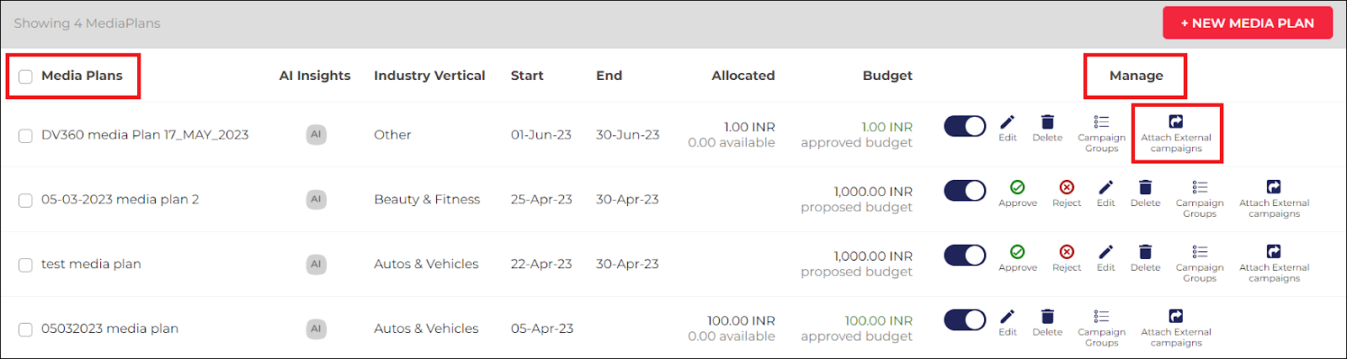Disable the 05-03-2023 media plan 2 switch
1347x359 pixels.
coord(965,191)
